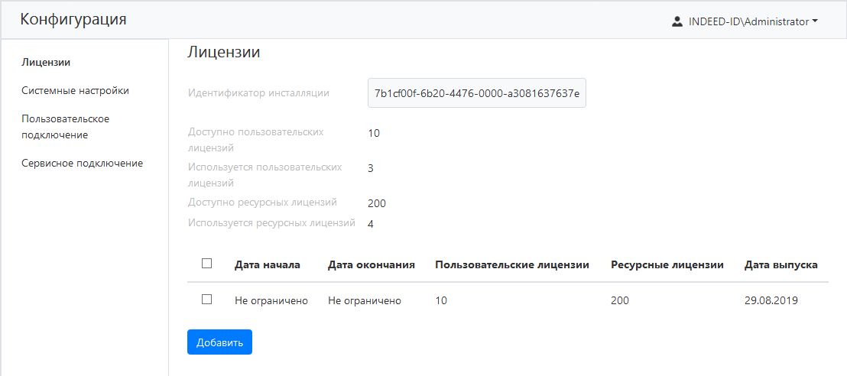
Task: Focus the installation identifier input field
Action: [476, 93]
